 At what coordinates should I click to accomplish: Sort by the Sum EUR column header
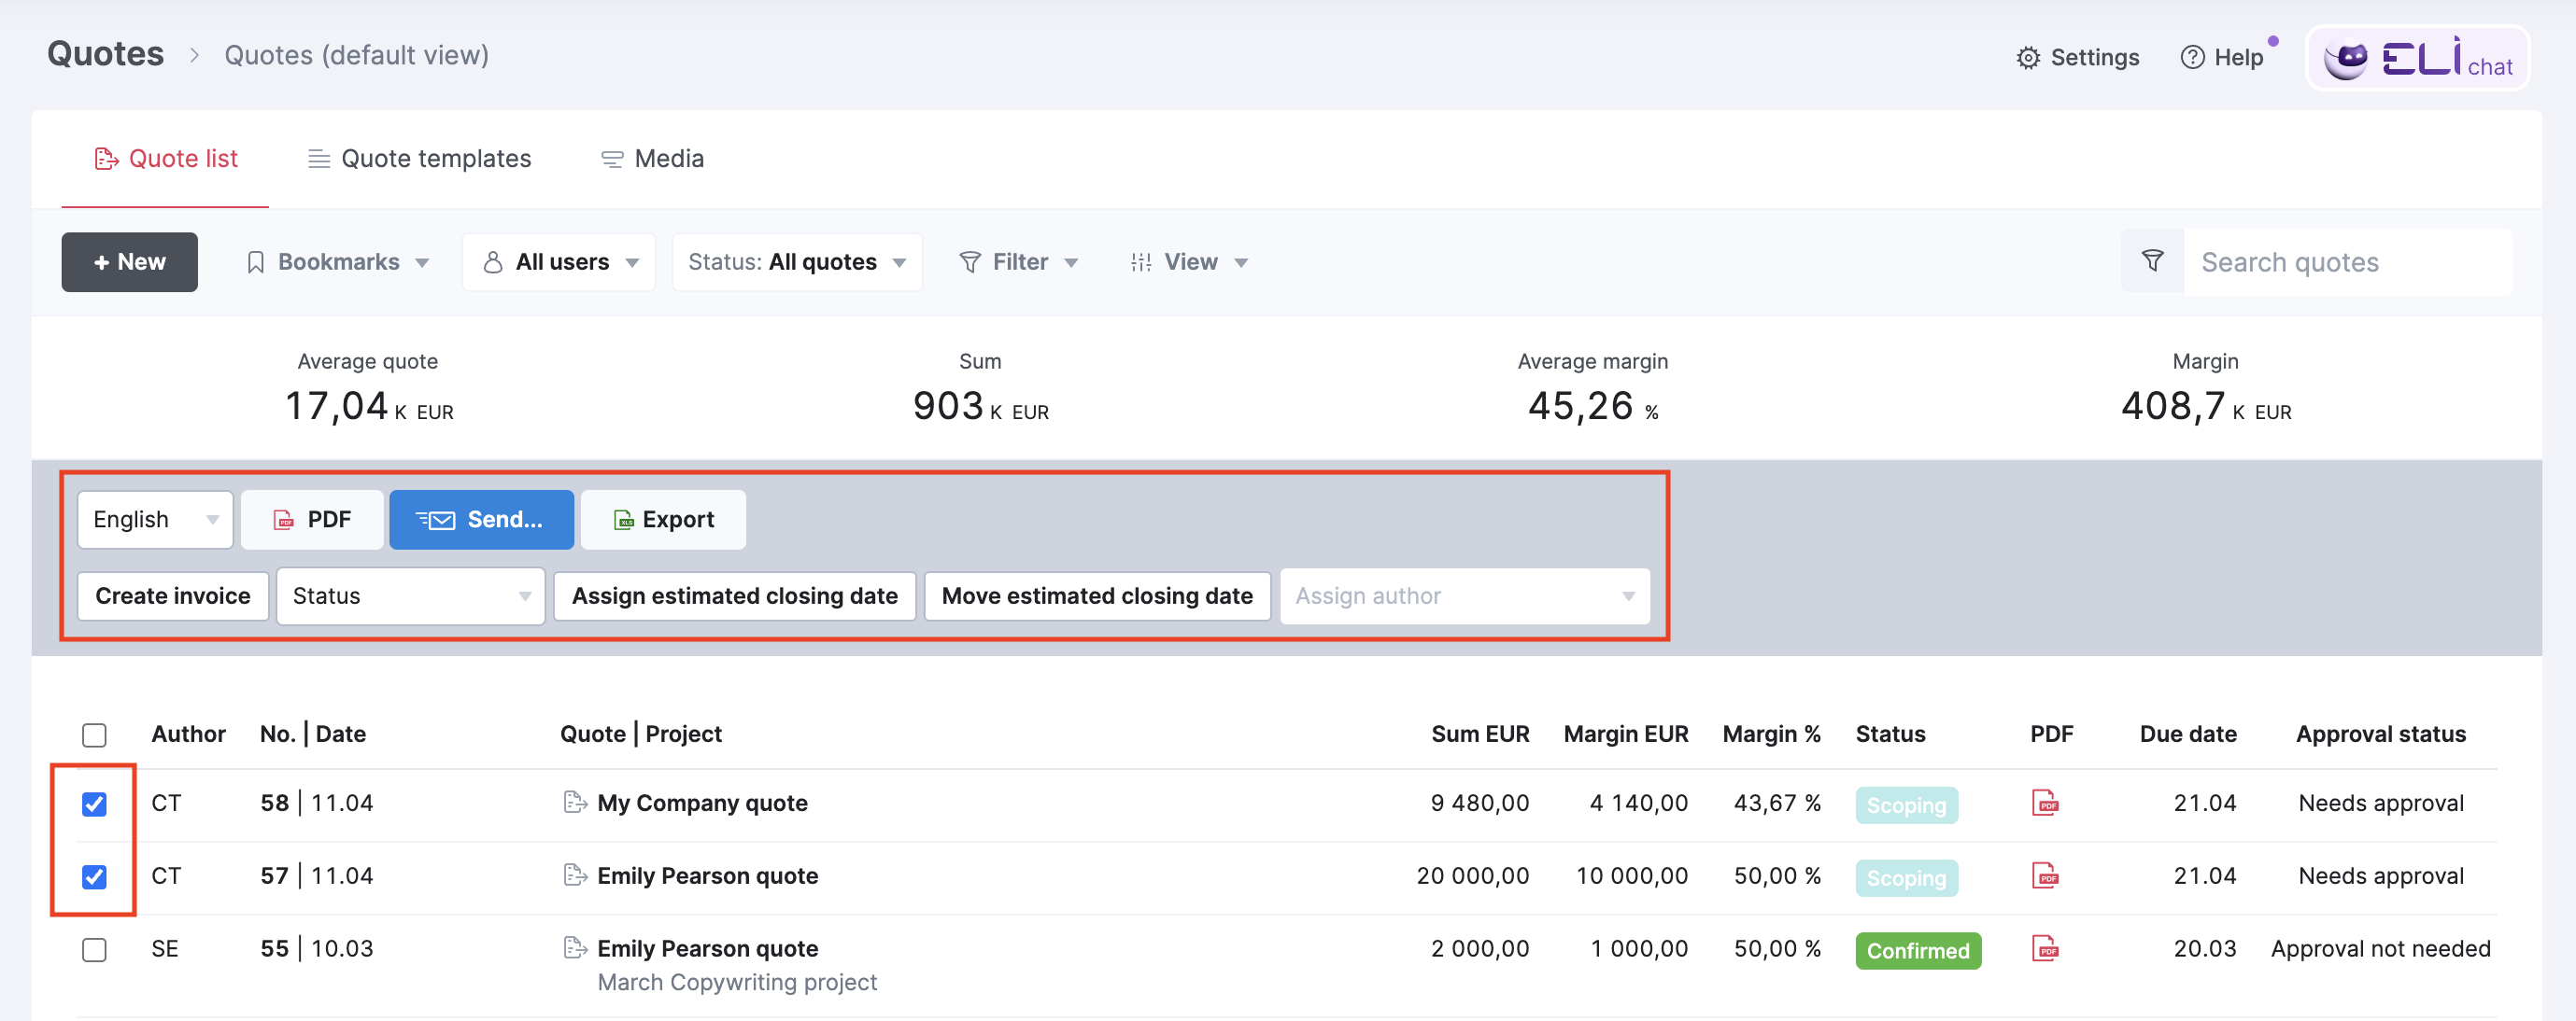click(x=1480, y=734)
